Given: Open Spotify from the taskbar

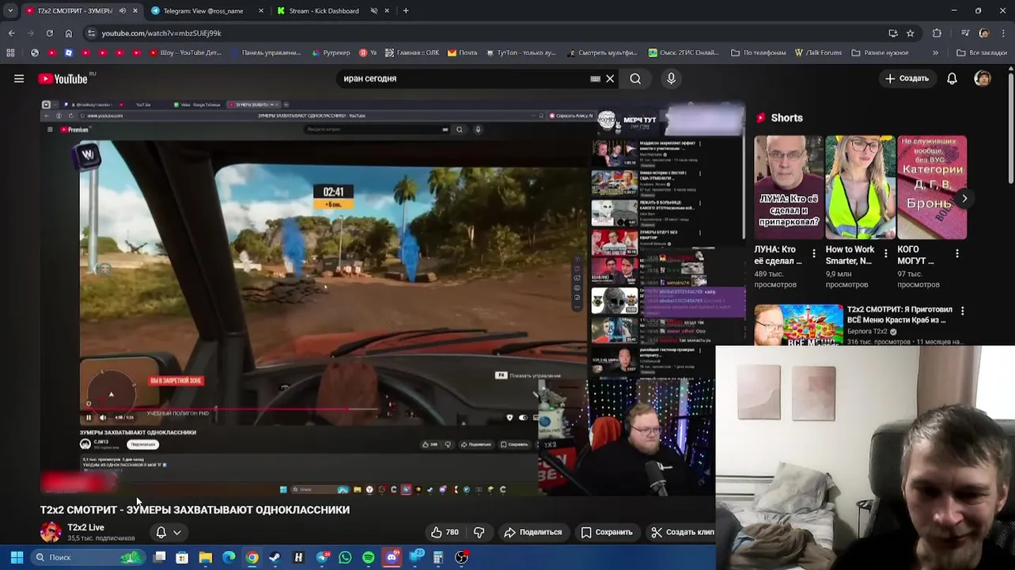Looking at the screenshot, I should click(x=369, y=557).
